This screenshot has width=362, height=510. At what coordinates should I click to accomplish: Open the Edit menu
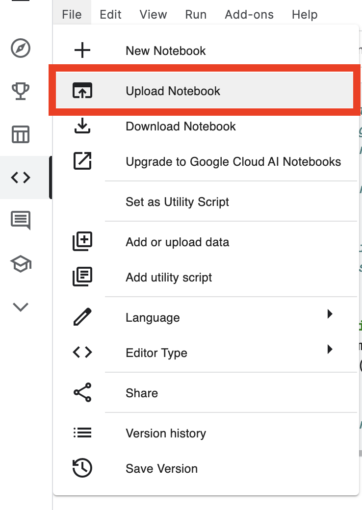coord(110,15)
